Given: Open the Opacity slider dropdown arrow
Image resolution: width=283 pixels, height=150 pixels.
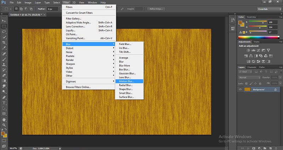Looking at the screenshot, I should [280, 77].
